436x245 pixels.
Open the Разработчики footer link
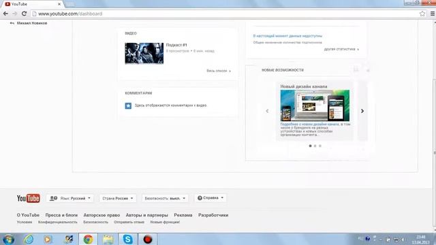coord(213,215)
